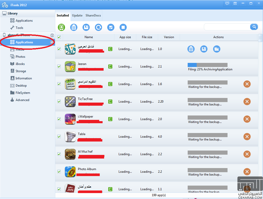Open Information in the sidebar
This screenshot has width=263, height=199.
(x=28, y=78)
